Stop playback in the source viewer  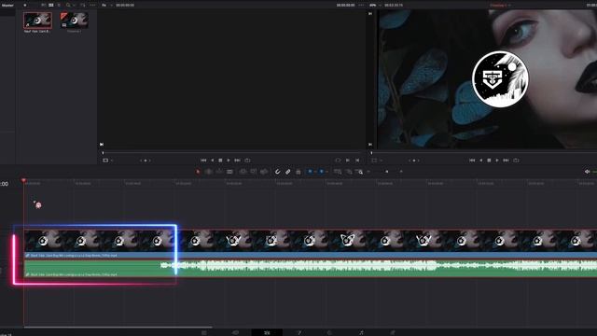pos(220,161)
